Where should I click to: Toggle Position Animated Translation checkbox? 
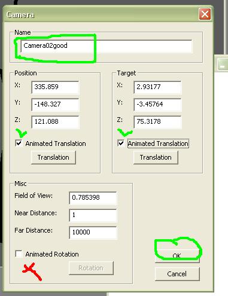[19, 144]
